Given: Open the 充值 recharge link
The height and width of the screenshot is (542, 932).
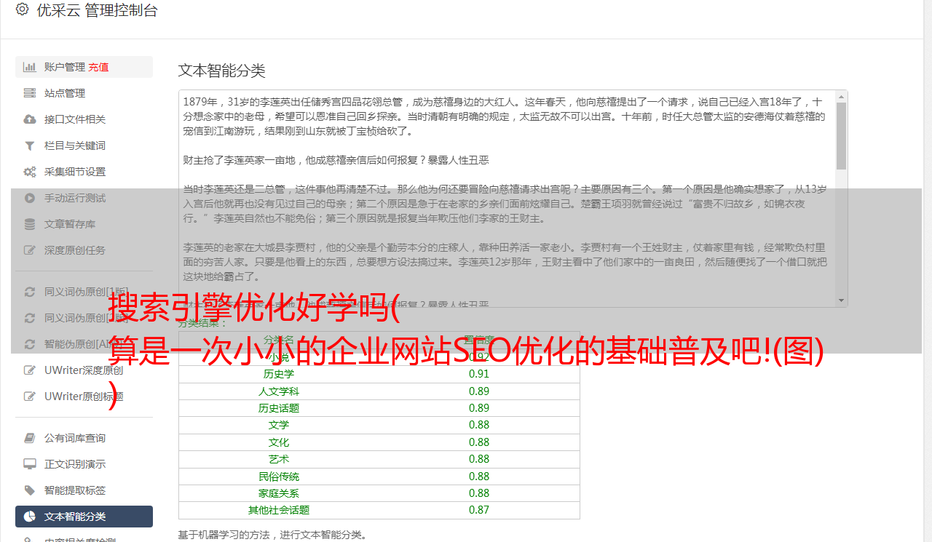Looking at the screenshot, I should pos(98,67).
